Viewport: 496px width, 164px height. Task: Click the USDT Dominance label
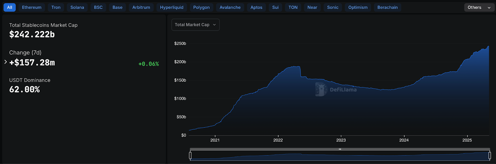pyautogui.click(x=30, y=80)
